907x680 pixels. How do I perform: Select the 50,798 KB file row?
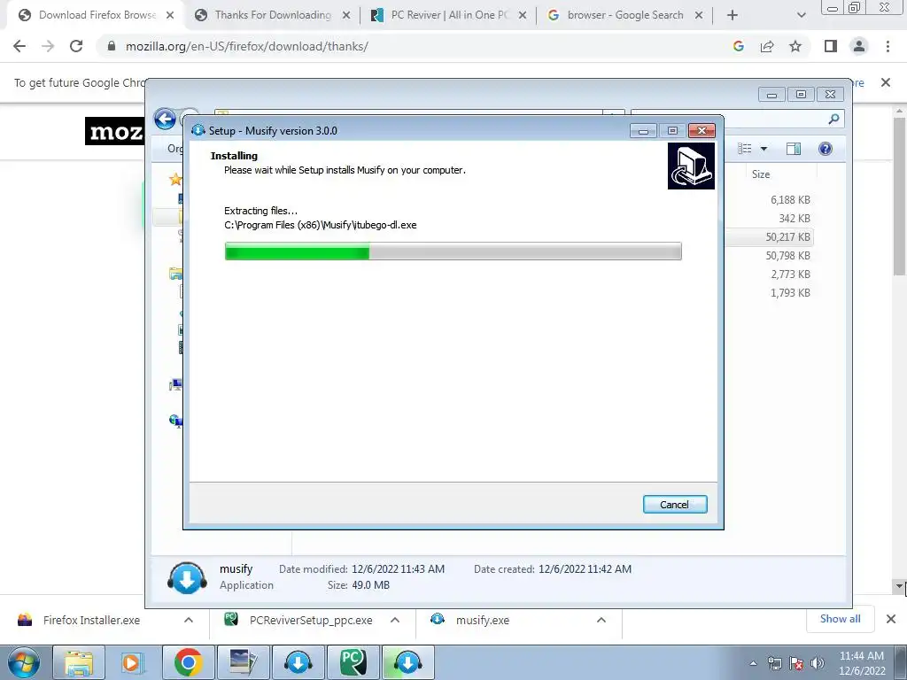point(770,256)
